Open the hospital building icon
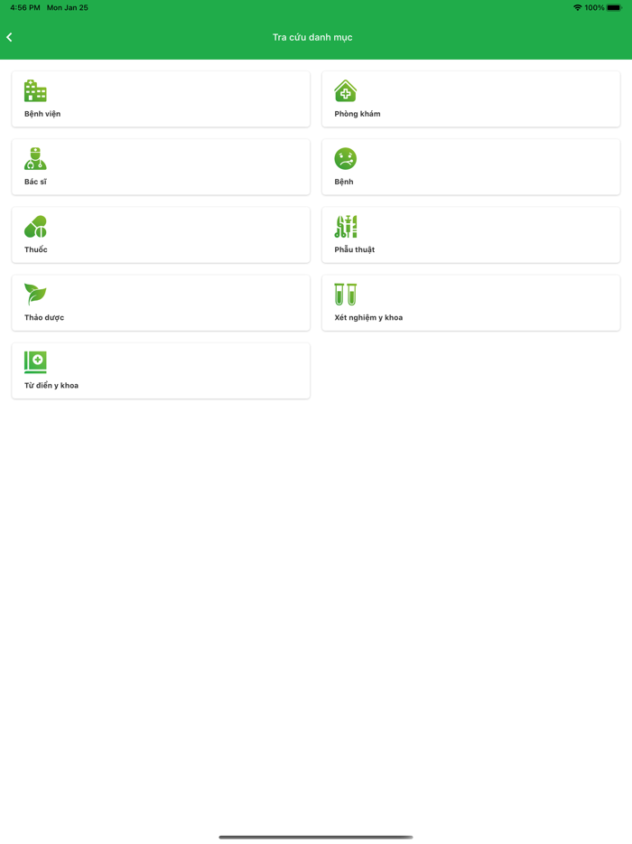The width and height of the screenshot is (632, 844). click(x=35, y=90)
